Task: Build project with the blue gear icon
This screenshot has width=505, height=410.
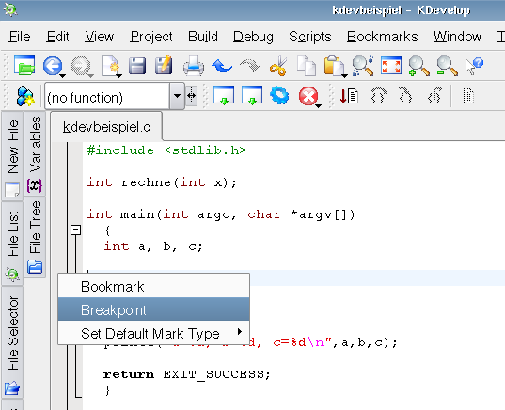Action: click(279, 95)
